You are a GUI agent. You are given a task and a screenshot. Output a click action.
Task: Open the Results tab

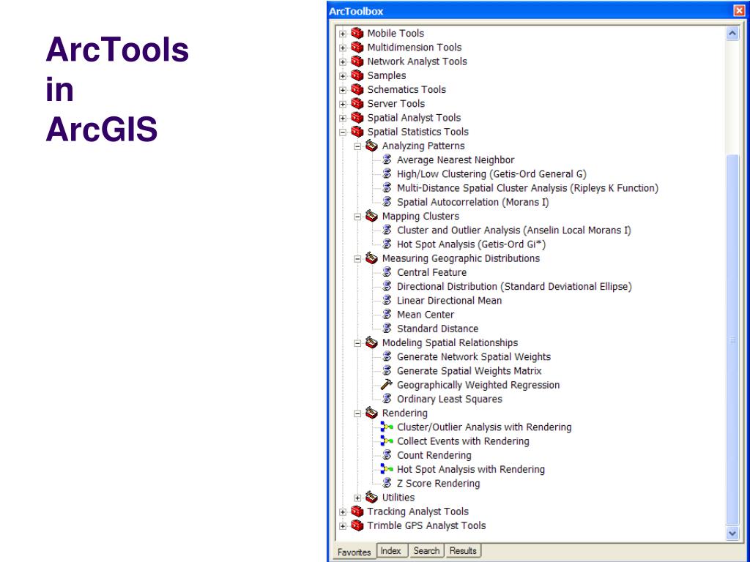[463, 550]
